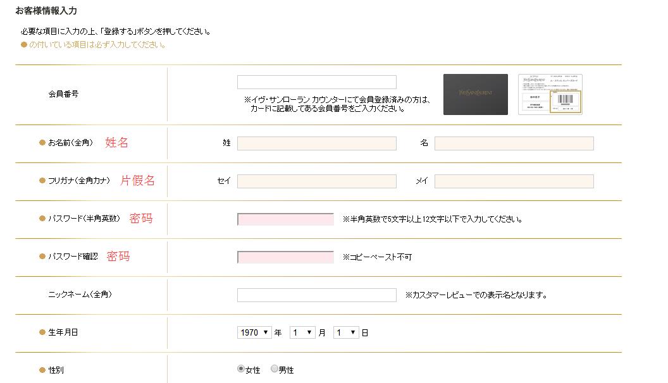
Task: Click the 生年月日 field label
Action: point(63,332)
